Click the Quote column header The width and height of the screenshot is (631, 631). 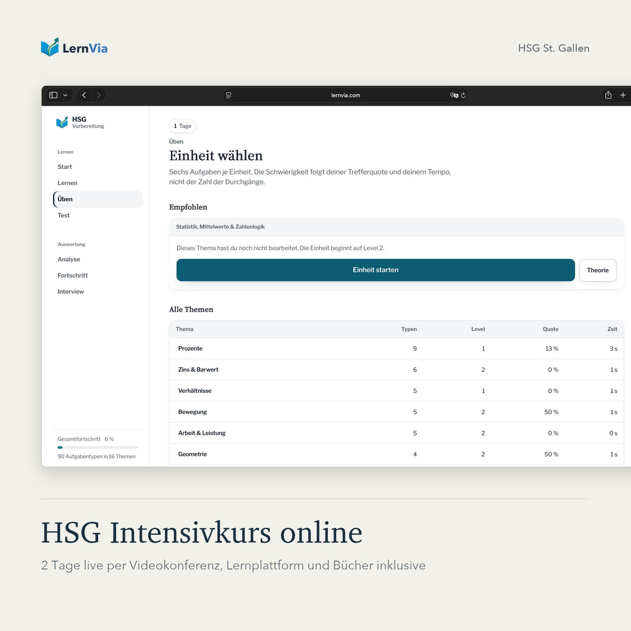click(551, 329)
